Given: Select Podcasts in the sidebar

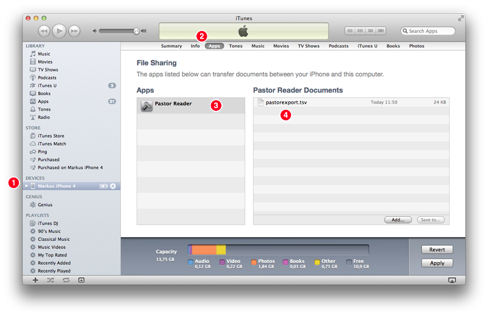Looking at the screenshot, I should 71,77.
